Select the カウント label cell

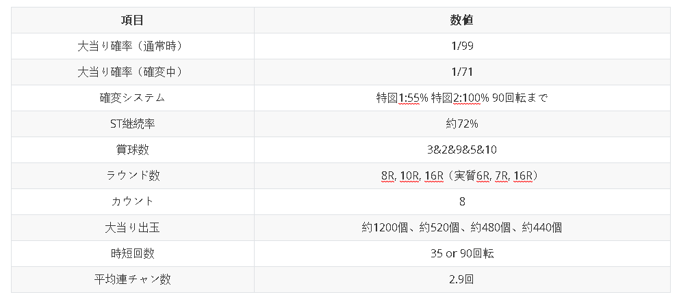tap(132, 201)
